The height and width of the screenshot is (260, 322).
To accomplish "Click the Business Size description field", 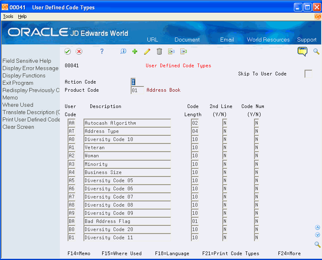I will tap(127, 172).
